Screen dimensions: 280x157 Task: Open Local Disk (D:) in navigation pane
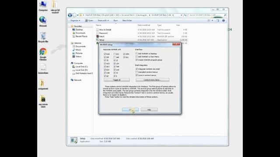(x=81, y=70)
